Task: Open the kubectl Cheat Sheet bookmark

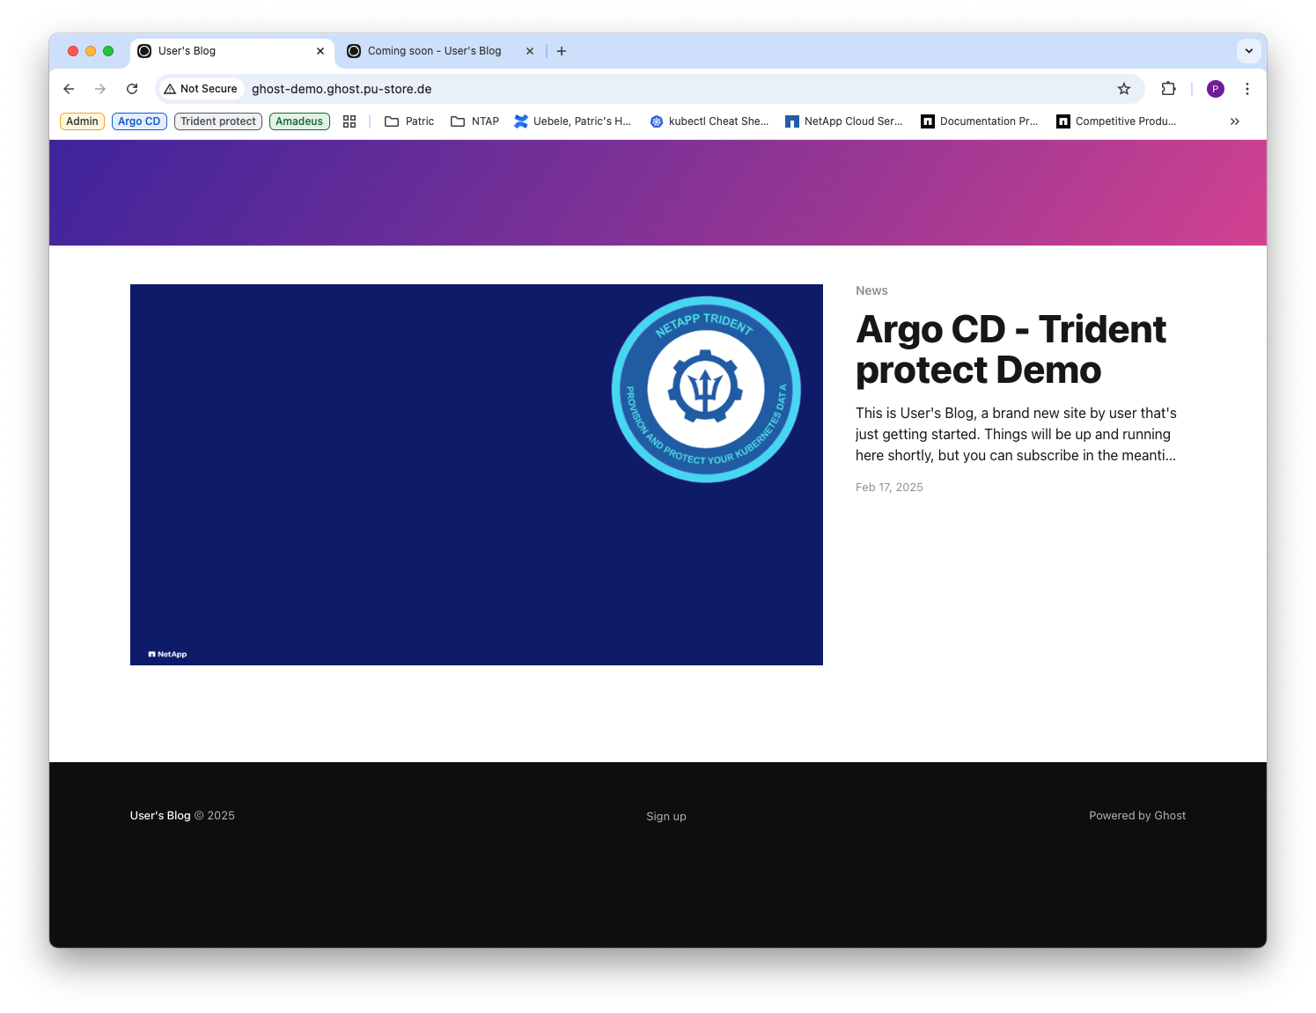Action: (x=709, y=121)
